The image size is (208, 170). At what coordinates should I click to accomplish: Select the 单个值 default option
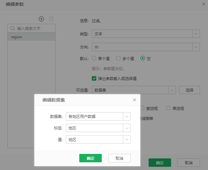click(94, 58)
